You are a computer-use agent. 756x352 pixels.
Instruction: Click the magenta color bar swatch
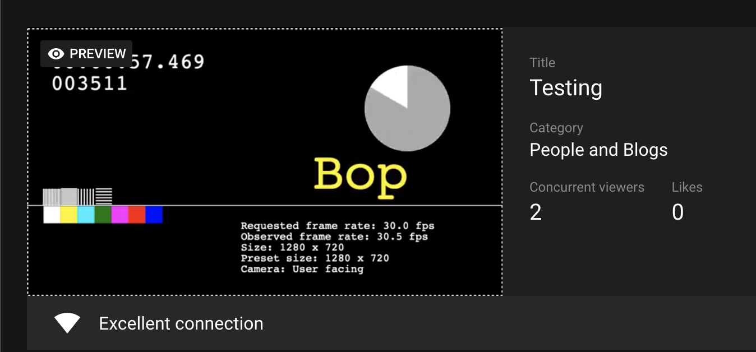coord(120,215)
